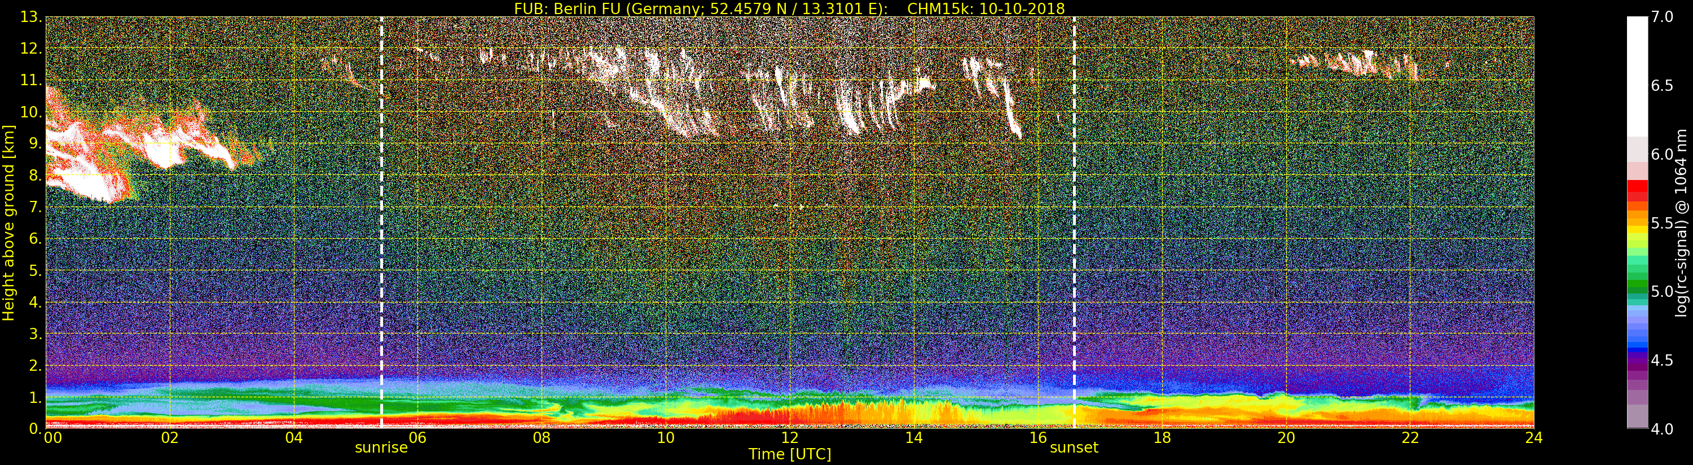Screen dimensions: 1693x465
Task: Click the "sunset" label below the time axis
Action: pyautogui.click(x=1074, y=448)
